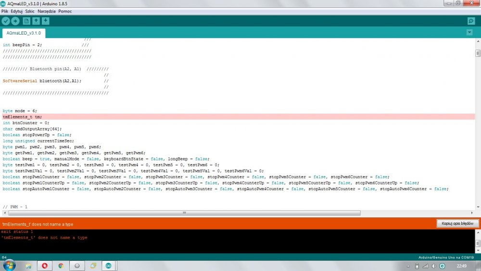
Task: Open the Serial Monitor magnifier icon
Action: pyautogui.click(x=471, y=21)
